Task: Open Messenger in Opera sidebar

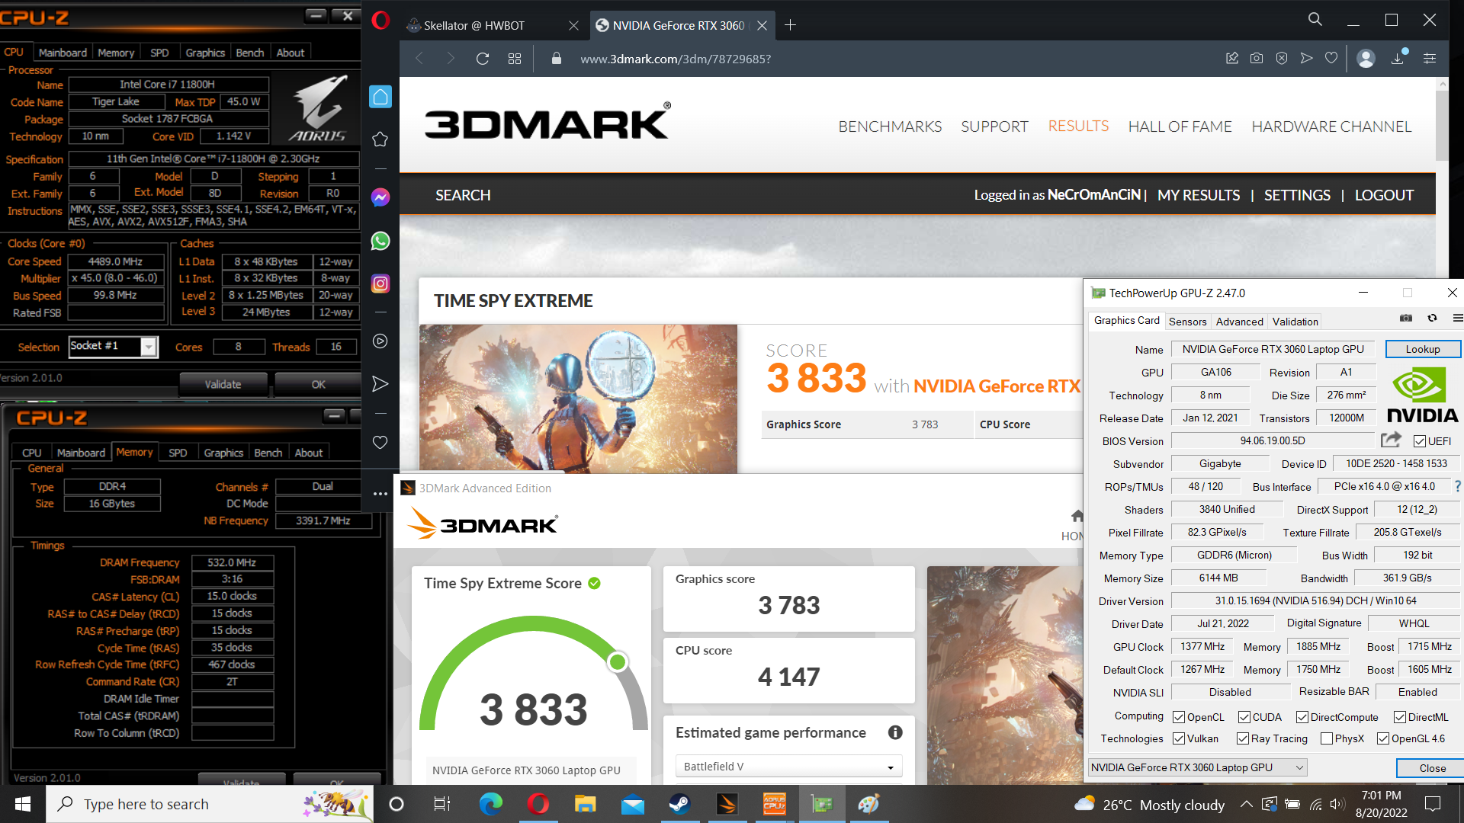Action: [x=380, y=197]
